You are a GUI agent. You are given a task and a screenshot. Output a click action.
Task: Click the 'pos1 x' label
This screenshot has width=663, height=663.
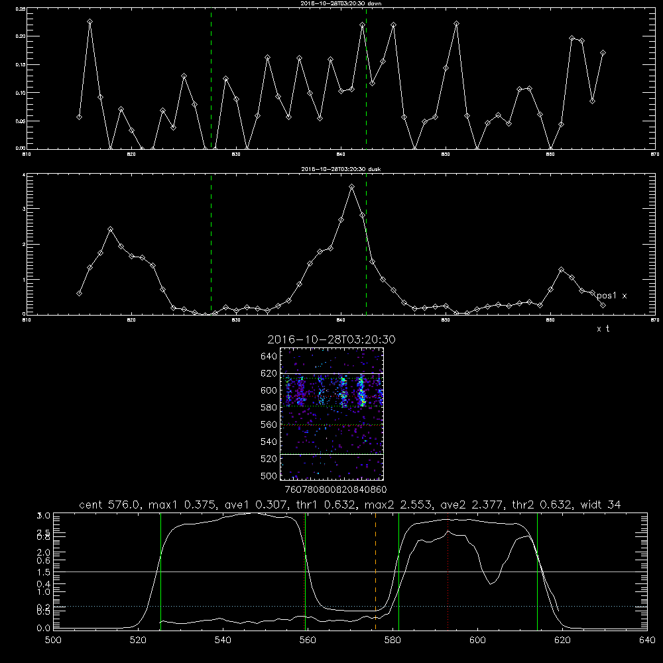pos(612,296)
